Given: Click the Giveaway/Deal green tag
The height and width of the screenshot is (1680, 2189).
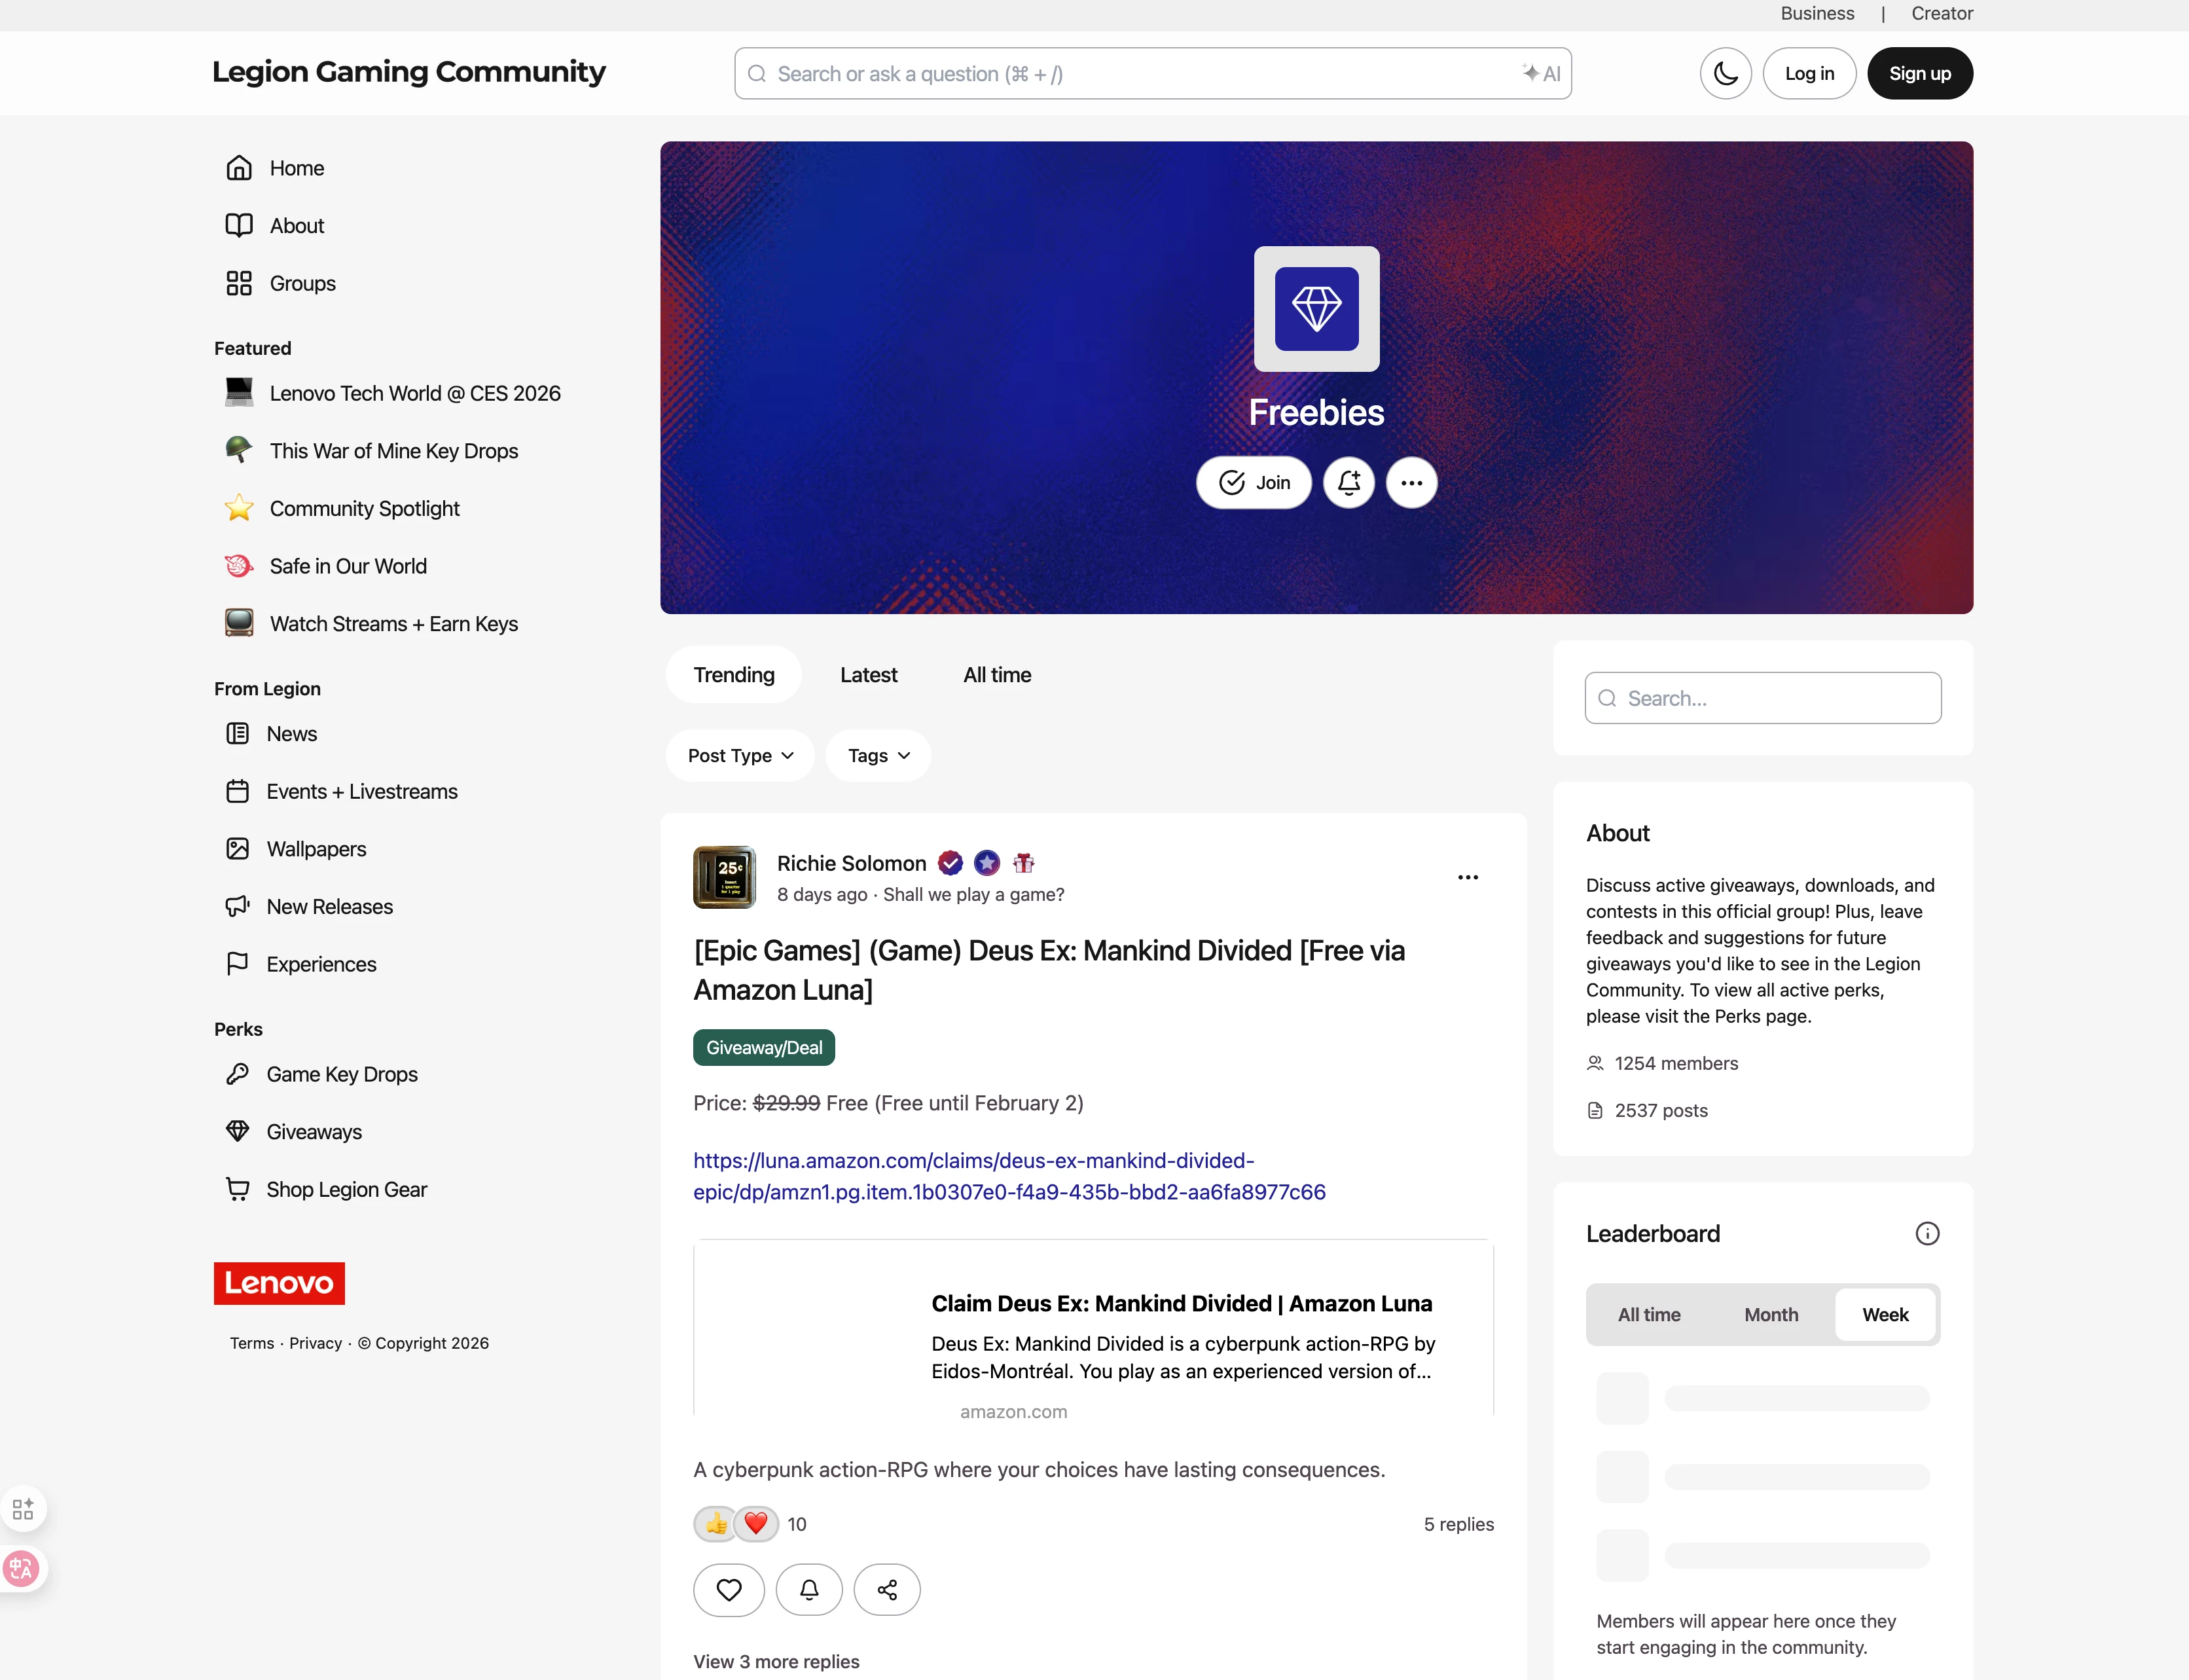Looking at the screenshot, I should [764, 1047].
